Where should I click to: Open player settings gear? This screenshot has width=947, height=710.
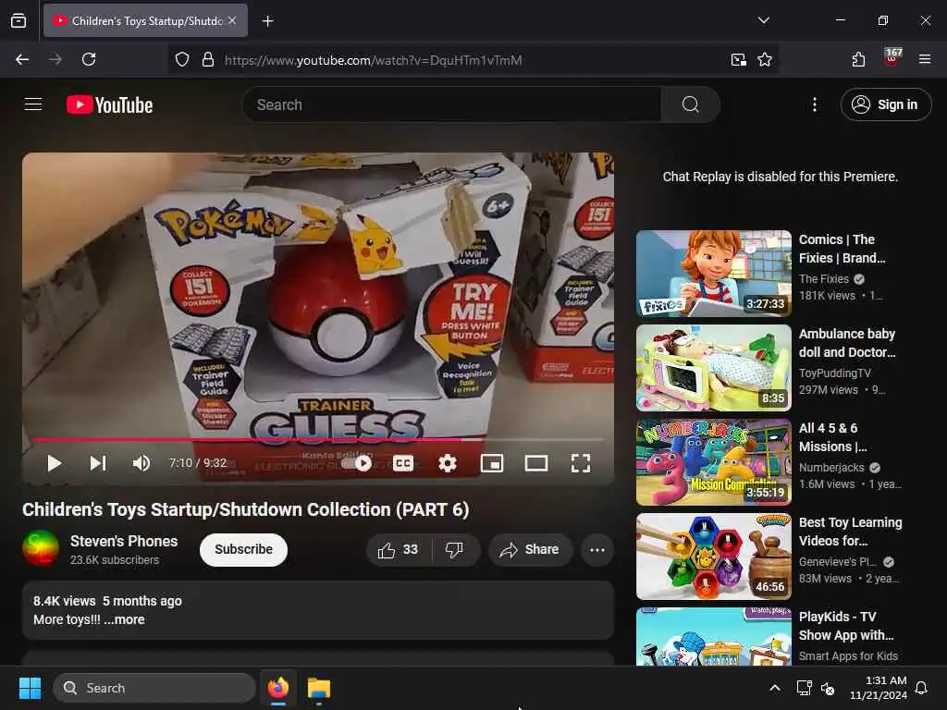448,463
